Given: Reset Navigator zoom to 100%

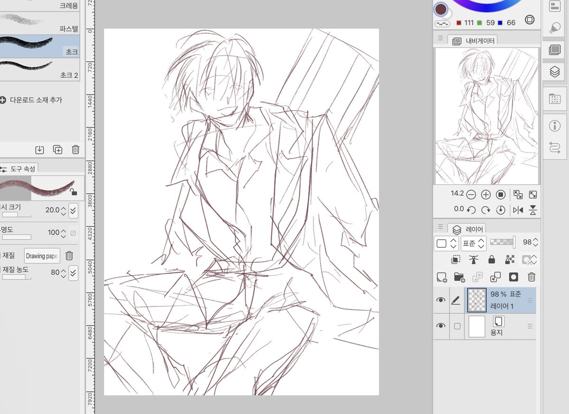Looking at the screenshot, I should pos(501,195).
